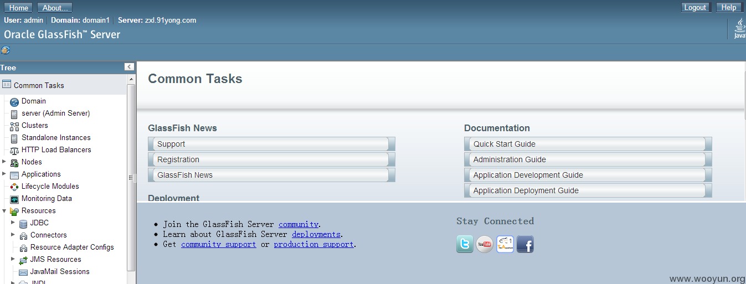The width and height of the screenshot is (746, 284).
Task: Open Applications in the tree
Action: coord(41,174)
